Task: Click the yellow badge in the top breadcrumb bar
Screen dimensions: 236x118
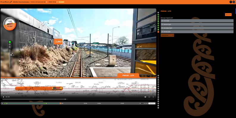Action: [x=62, y=2]
